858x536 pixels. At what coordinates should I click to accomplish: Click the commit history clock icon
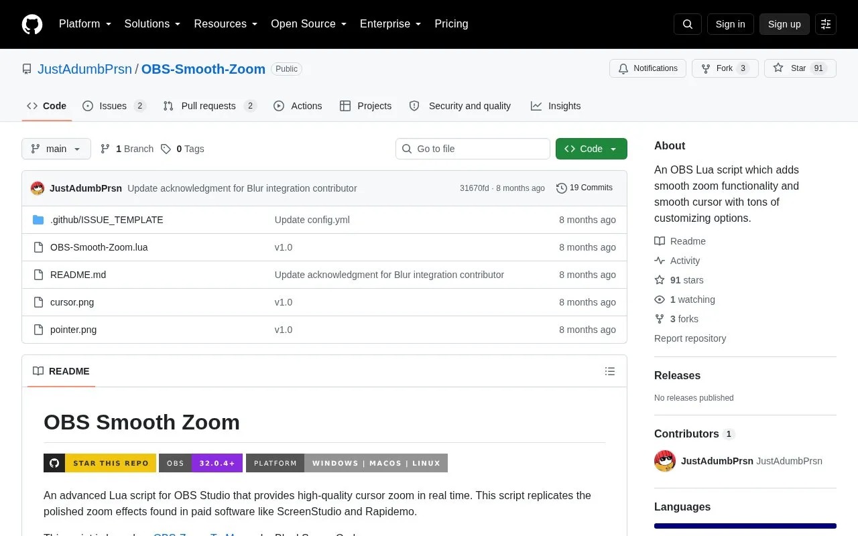pyautogui.click(x=562, y=188)
